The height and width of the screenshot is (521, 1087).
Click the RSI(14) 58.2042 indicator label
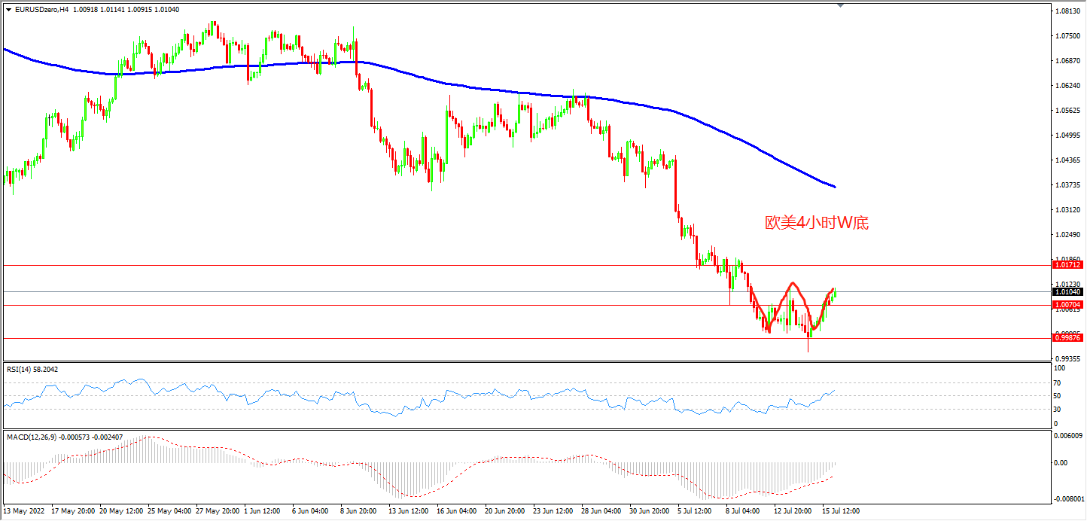(32, 369)
